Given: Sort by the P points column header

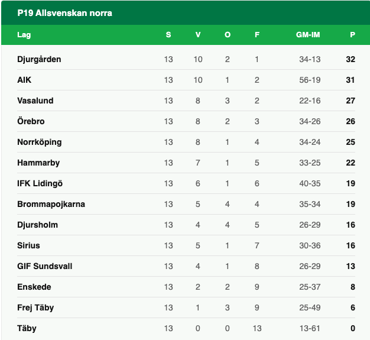Looking at the screenshot, I should pyautogui.click(x=352, y=35).
